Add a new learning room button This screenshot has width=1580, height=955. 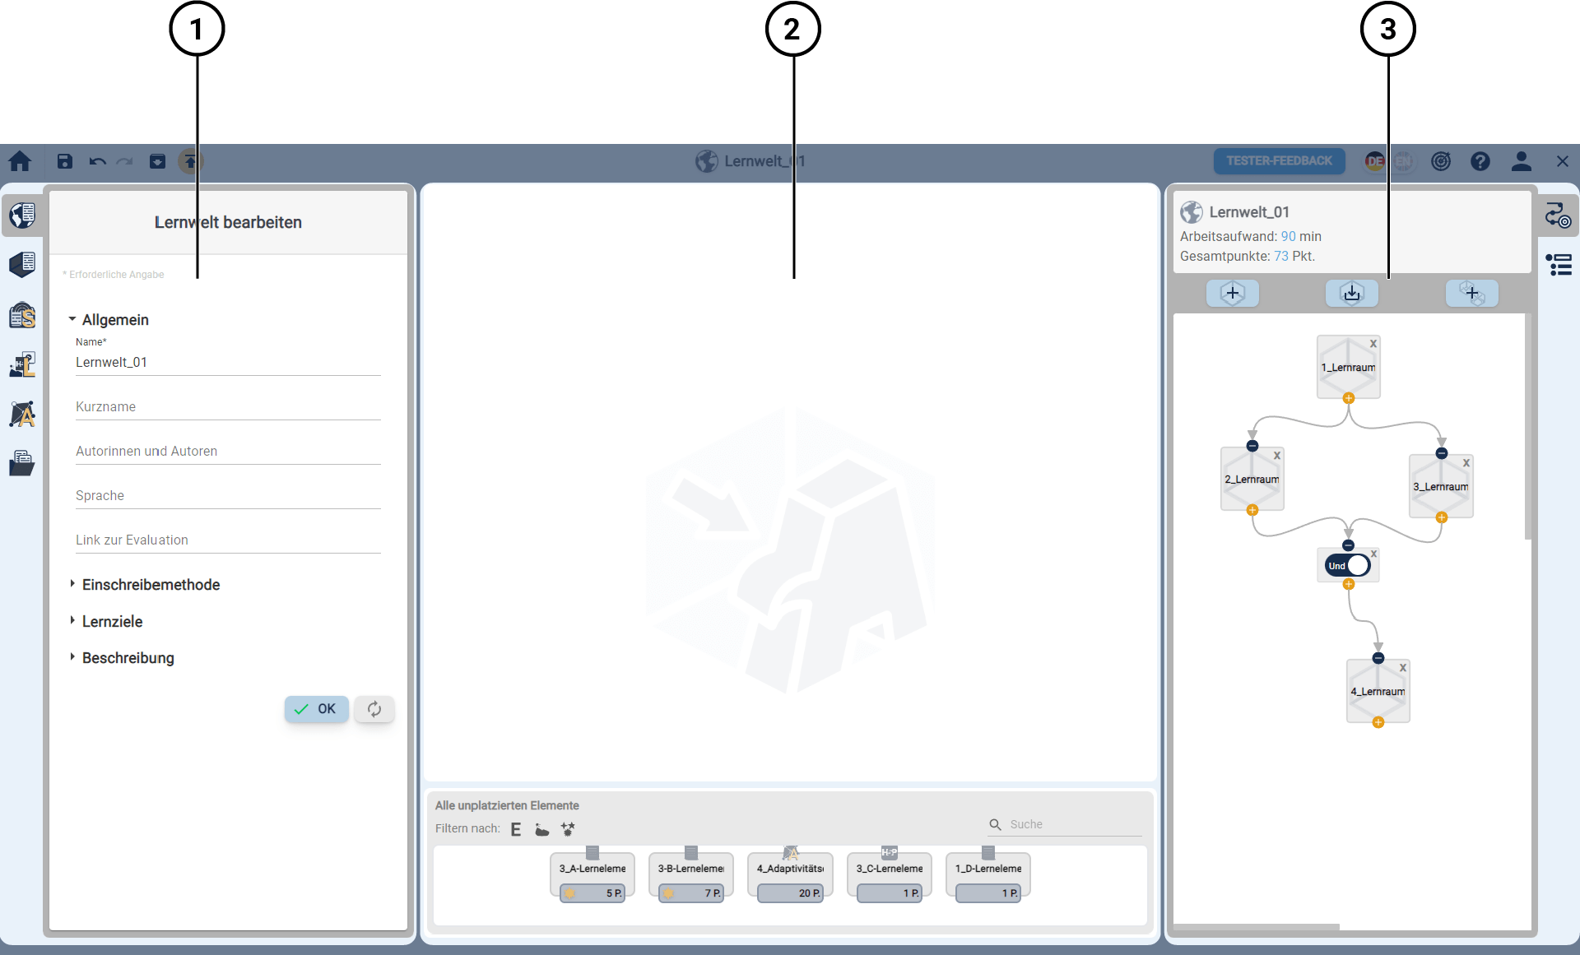click(x=1233, y=294)
